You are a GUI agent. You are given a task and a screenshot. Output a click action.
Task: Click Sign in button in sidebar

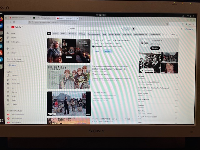(12, 65)
